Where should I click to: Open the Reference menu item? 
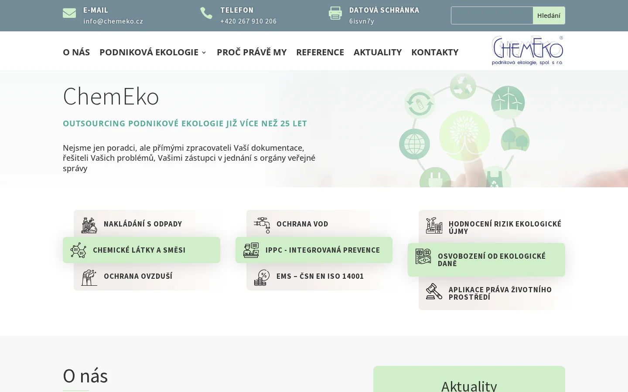pos(320,52)
